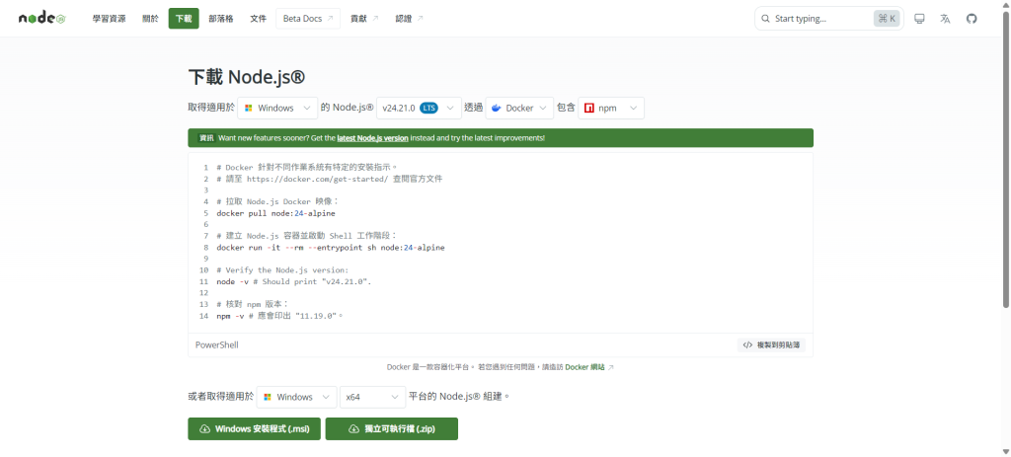
Task: Click the 資訊 badge in green banner
Action: tap(206, 138)
